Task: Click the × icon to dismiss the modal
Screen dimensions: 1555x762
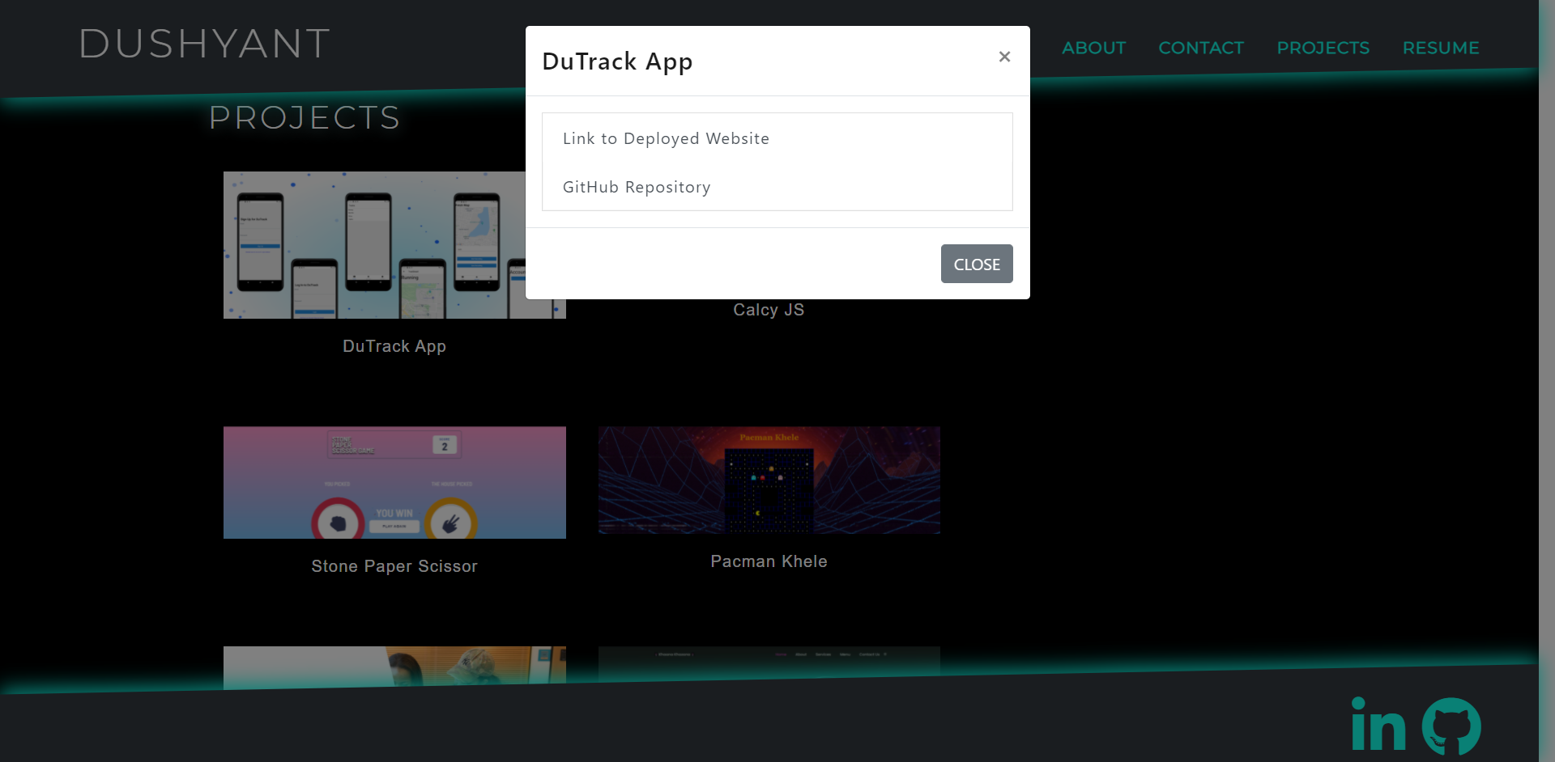Action: (x=1004, y=57)
